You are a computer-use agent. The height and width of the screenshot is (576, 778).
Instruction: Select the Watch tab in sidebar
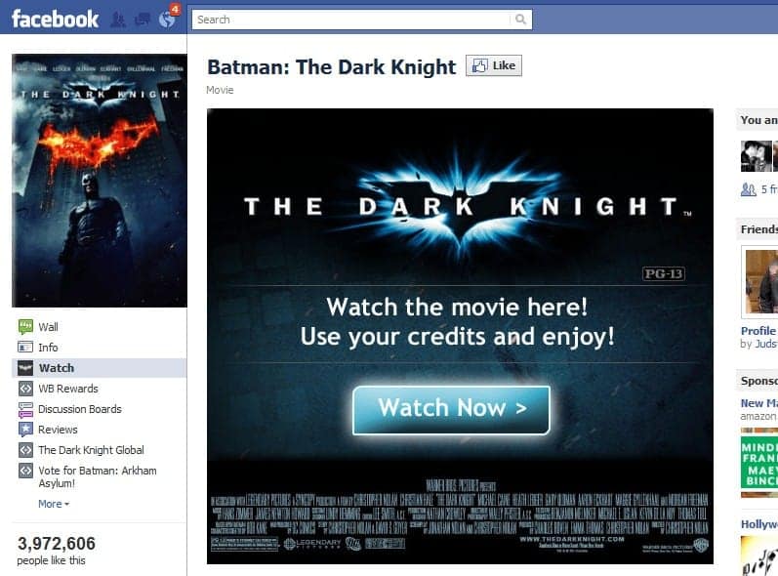(x=100, y=368)
